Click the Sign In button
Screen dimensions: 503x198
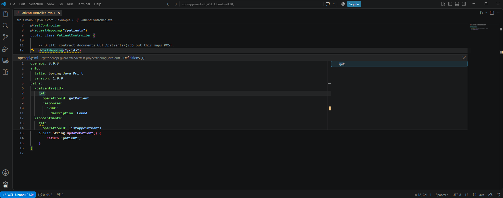tap(354, 4)
